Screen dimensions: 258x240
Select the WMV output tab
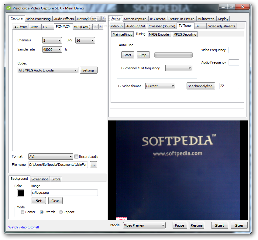(34, 27)
